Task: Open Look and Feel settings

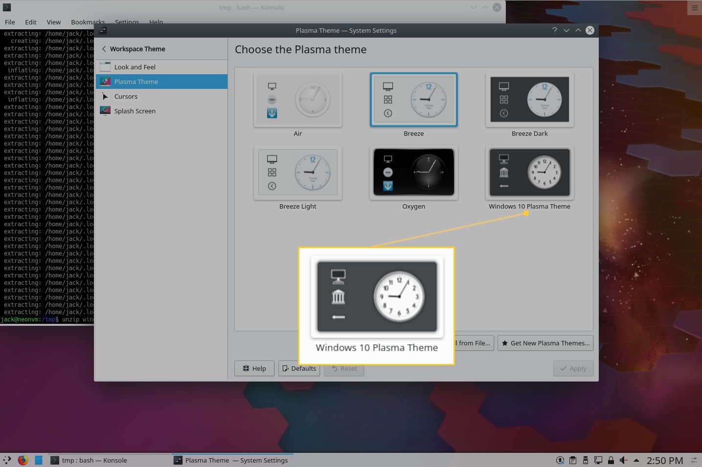Action: 161,67
